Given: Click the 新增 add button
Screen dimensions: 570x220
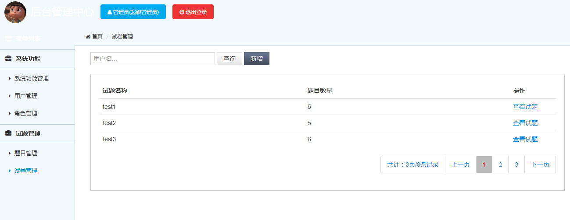Looking at the screenshot, I should [x=257, y=59].
